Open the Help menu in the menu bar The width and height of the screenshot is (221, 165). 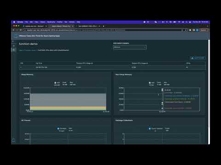click(78, 22)
